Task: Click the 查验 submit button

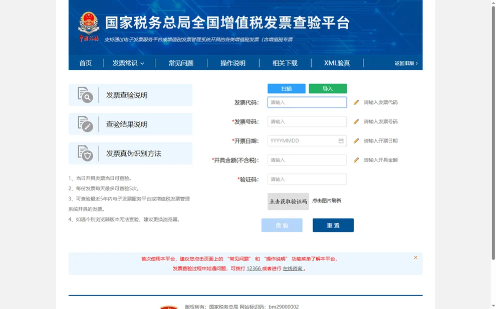Action: coord(282,225)
